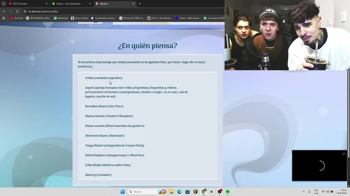
Task: Close the Kick Dashboard tab
Action: (x=90, y=4)
